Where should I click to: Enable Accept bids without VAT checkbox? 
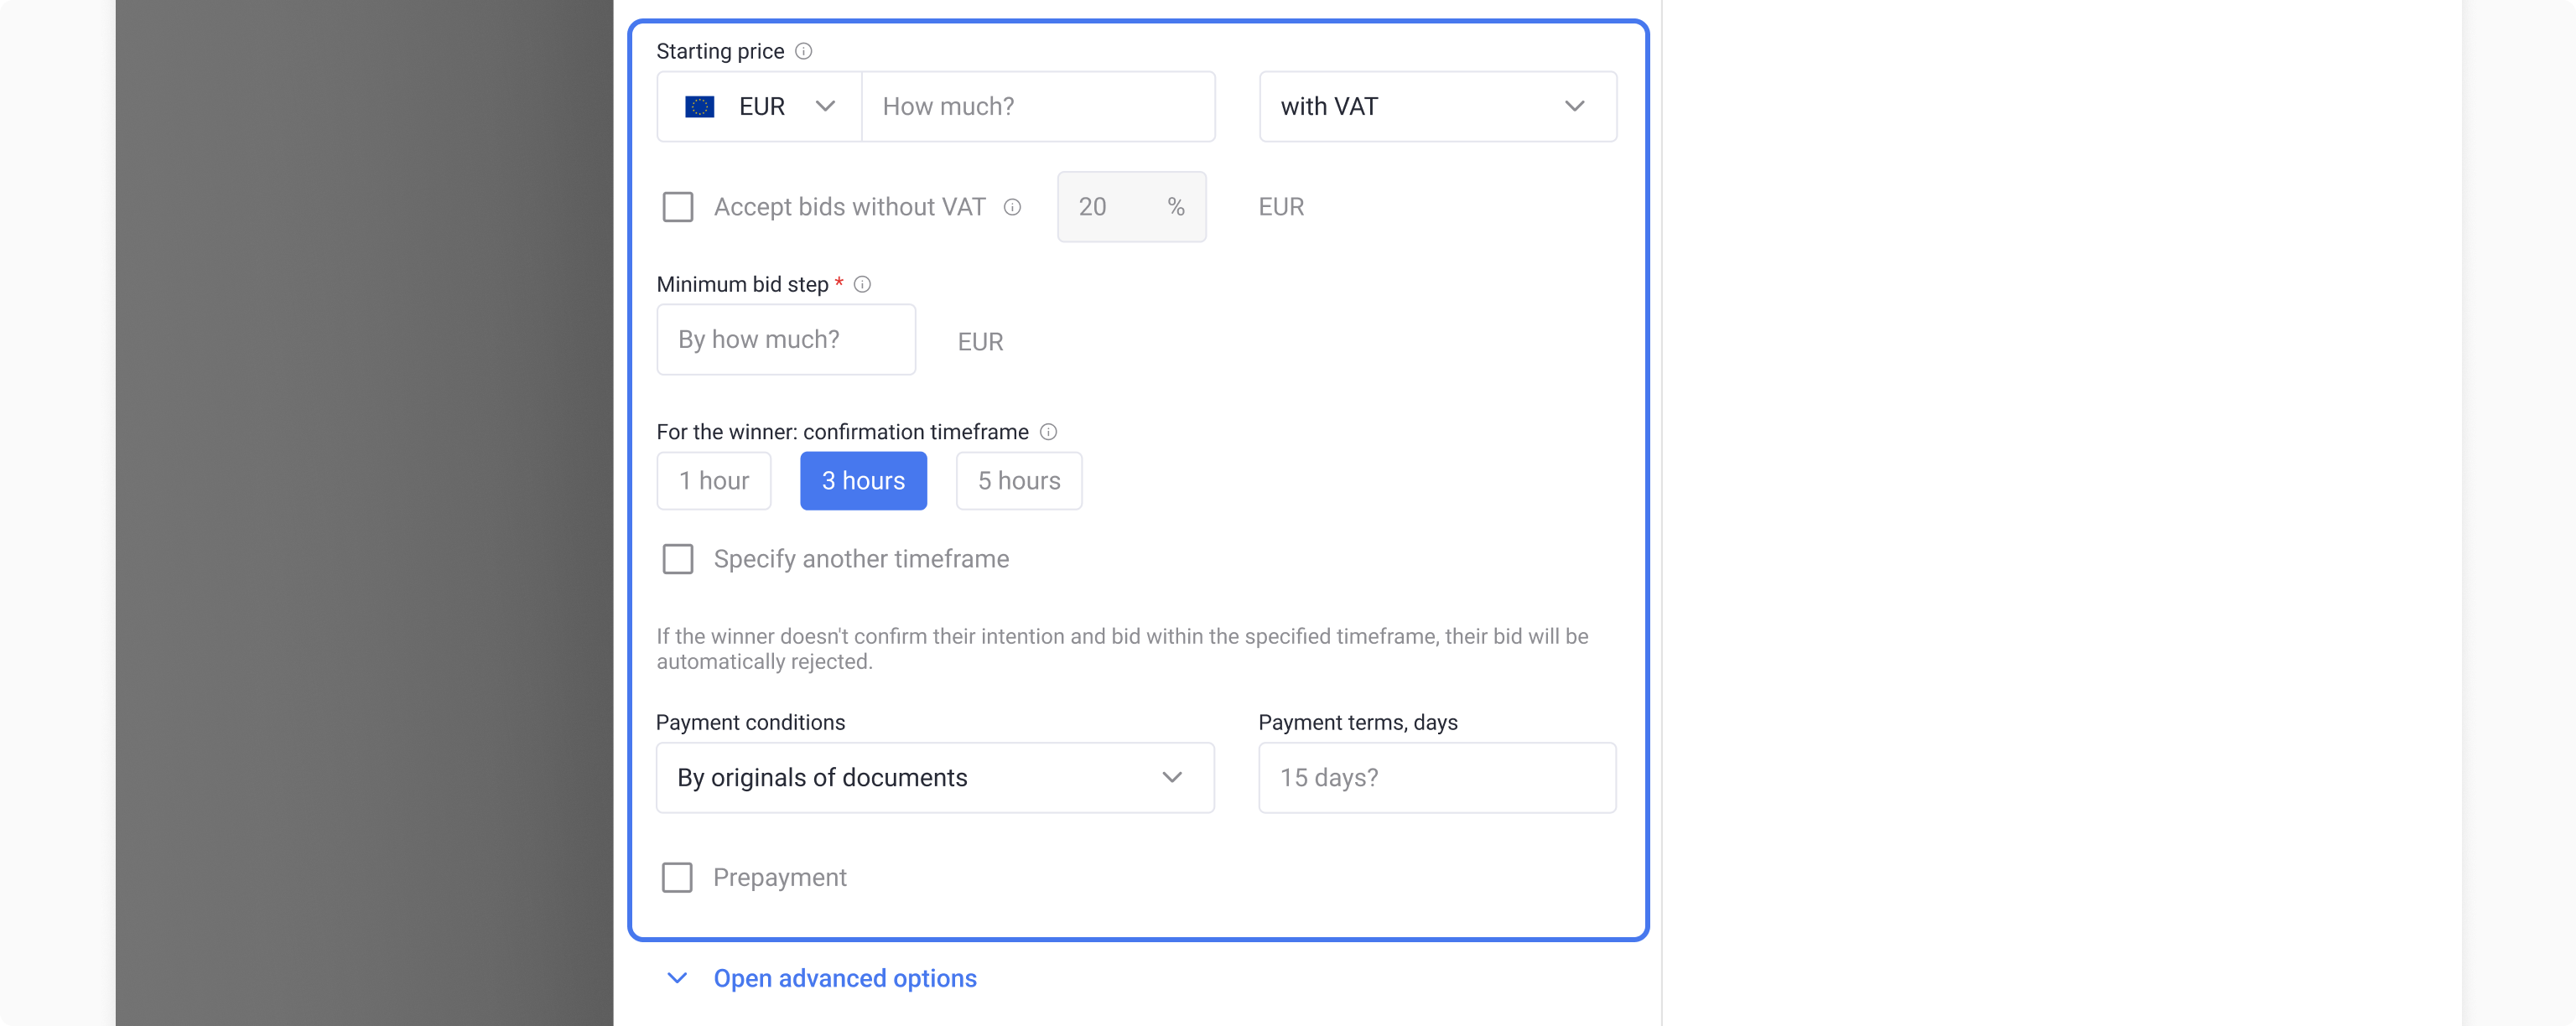click(x=678, y=207)
